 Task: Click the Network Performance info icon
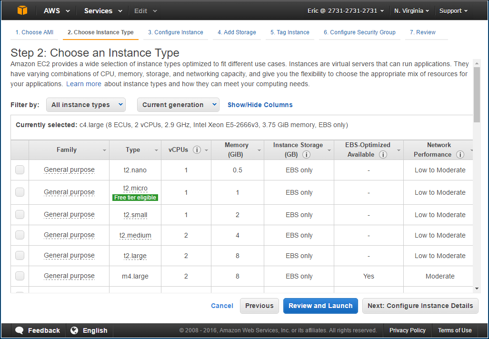click(460, 155)
